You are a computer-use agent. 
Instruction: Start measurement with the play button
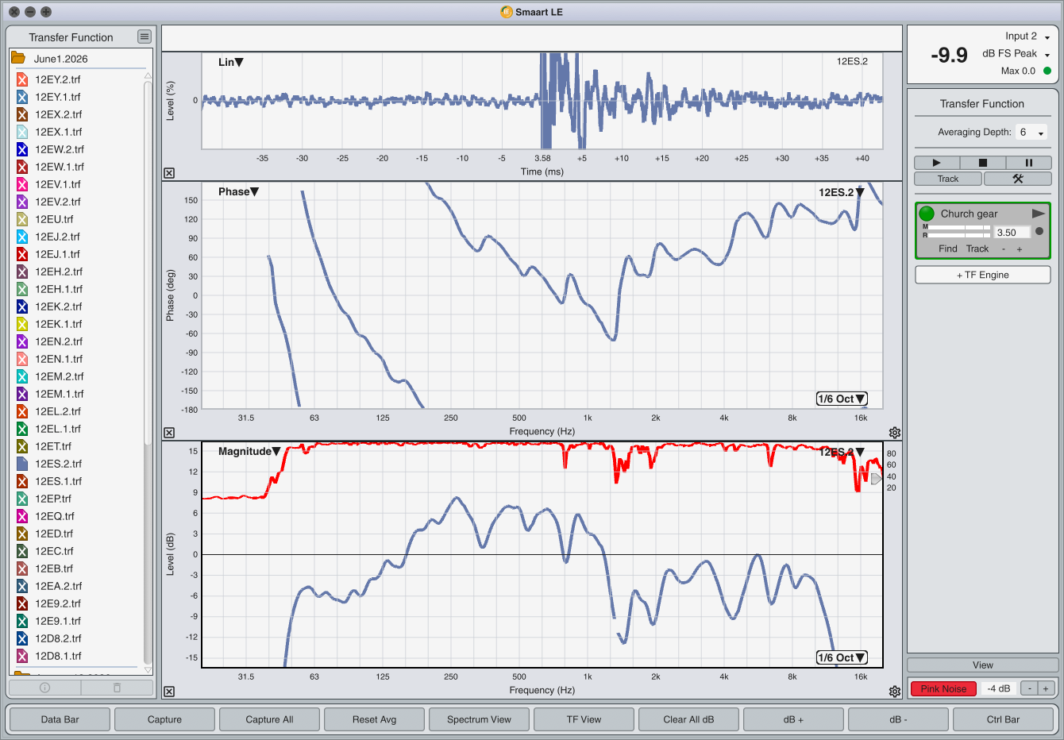(x=936, y=163)
